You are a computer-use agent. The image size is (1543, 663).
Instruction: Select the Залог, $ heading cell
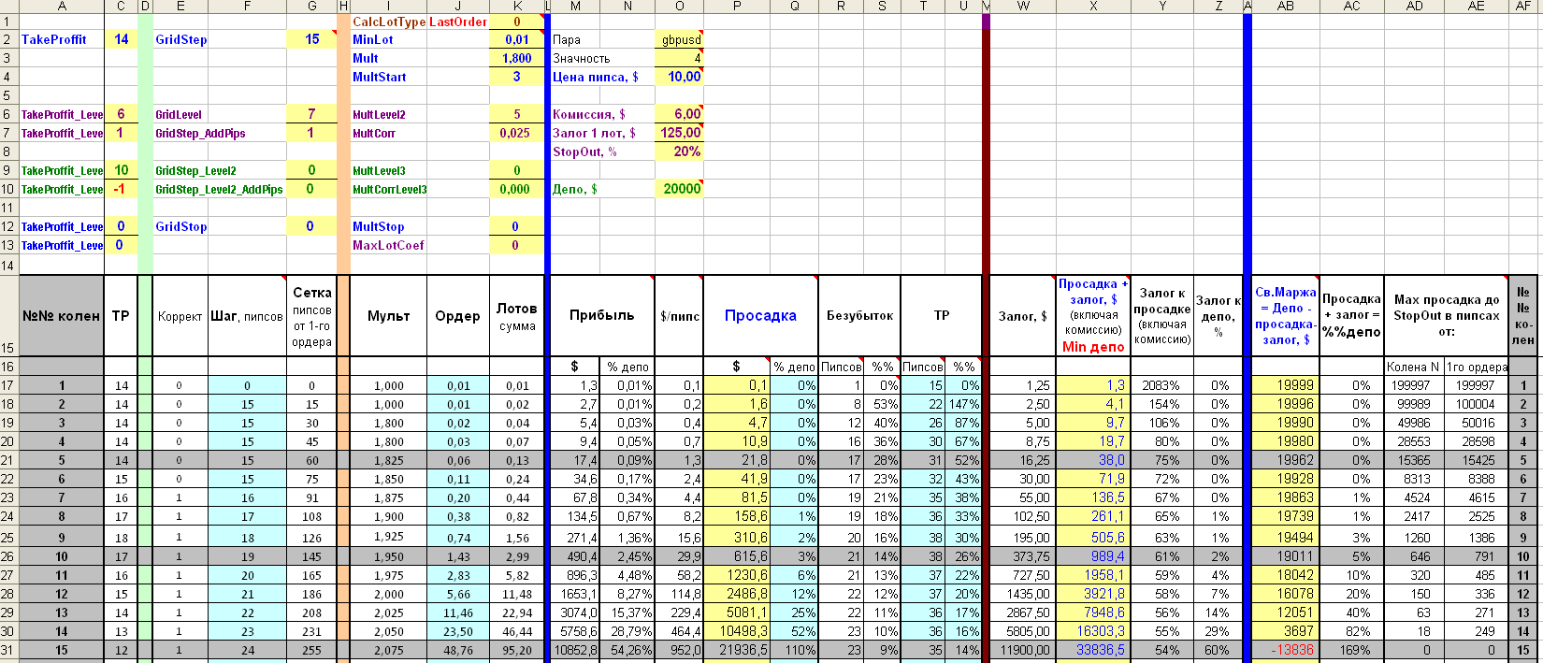click(x=1022, y=315)
